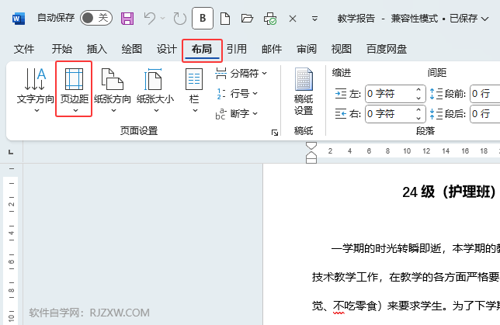Select the 布局 tab
The width and height of the screenshot is (500, 325).
[202, 50]
